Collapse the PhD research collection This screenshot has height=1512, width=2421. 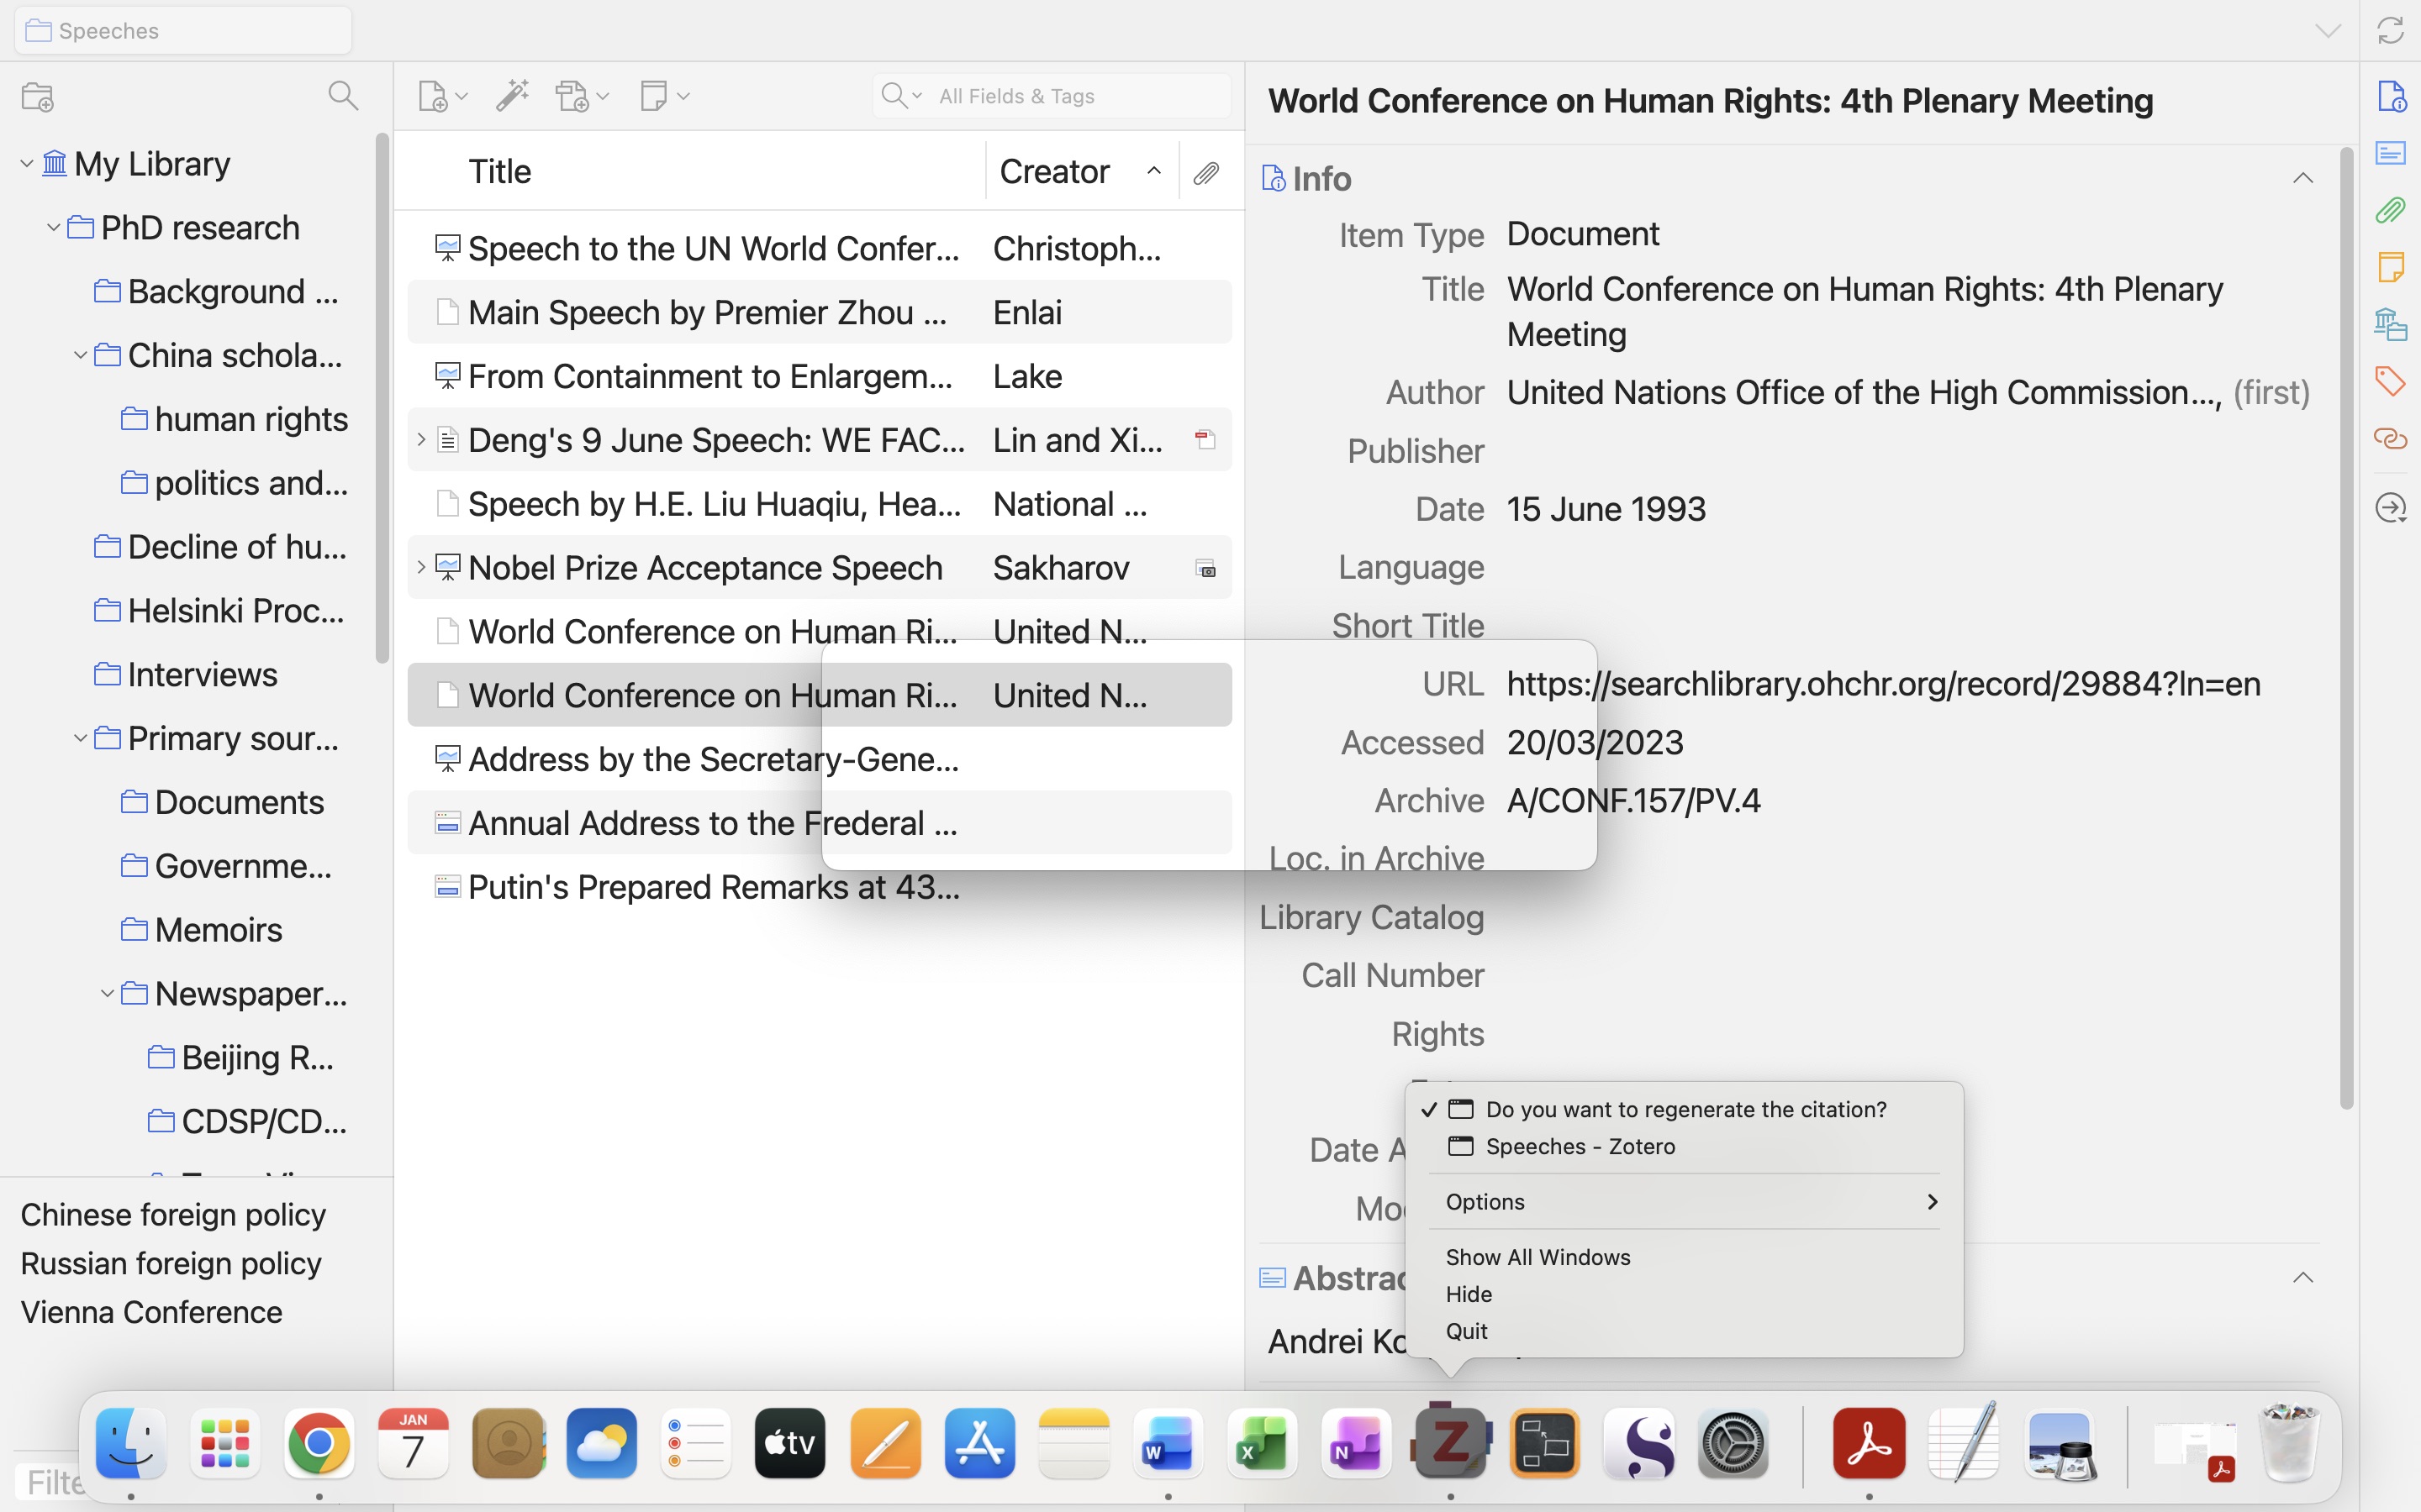click(x=54, y=228)
